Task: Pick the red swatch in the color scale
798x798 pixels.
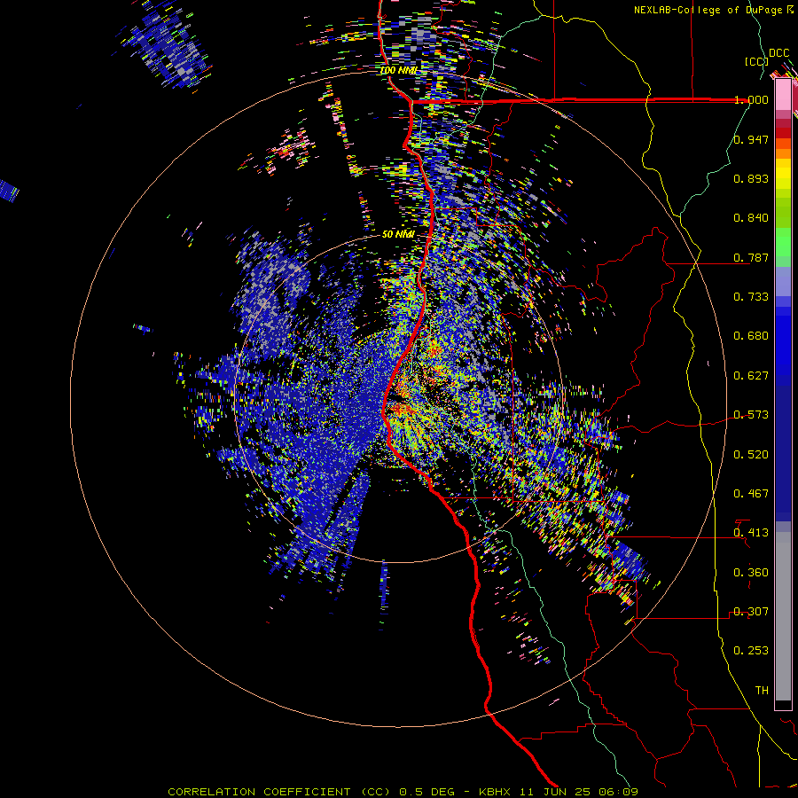Action: coord(783,133)
